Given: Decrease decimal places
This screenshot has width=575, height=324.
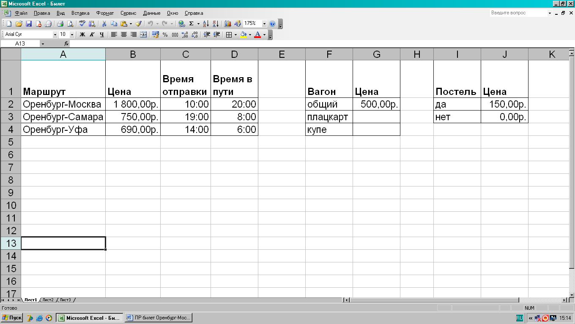Looking at the screenshot, I should pos(194,35).
